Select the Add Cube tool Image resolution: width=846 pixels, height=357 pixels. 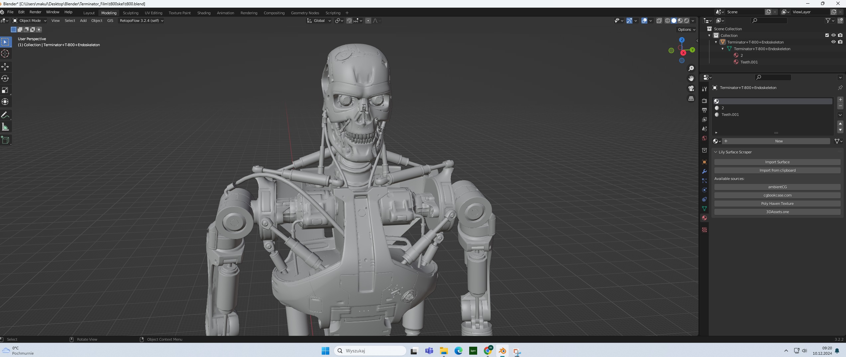(5, 140)
